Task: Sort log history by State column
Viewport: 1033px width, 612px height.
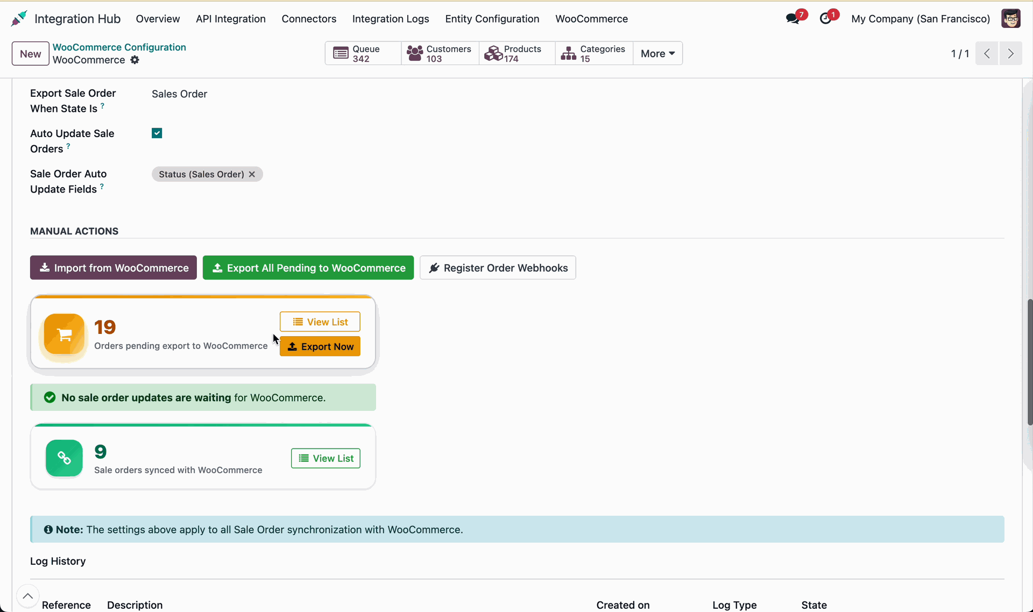Action: pos(814,605)
